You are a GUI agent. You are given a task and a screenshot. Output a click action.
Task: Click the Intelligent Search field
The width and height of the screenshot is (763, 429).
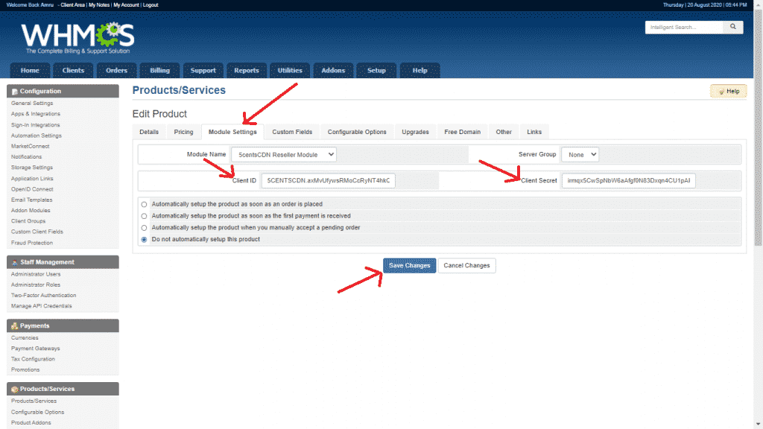coord(684,28)
